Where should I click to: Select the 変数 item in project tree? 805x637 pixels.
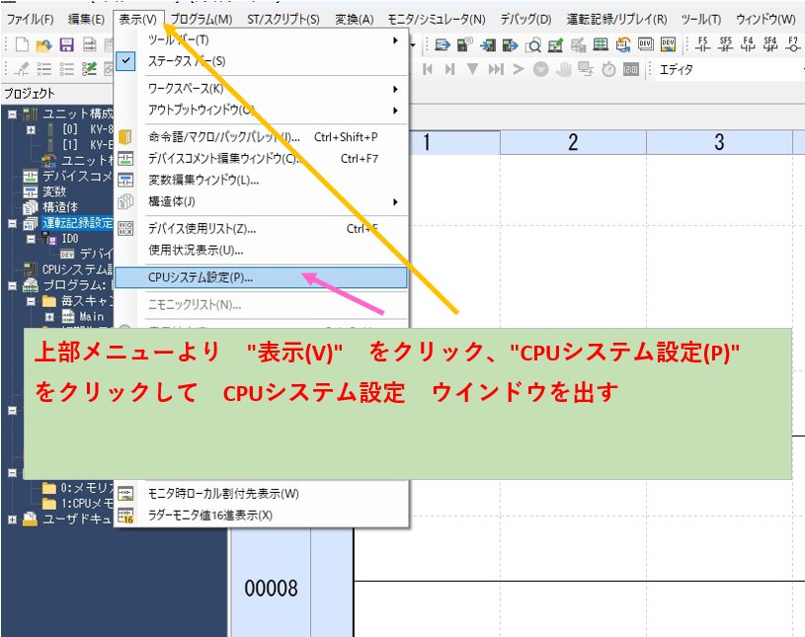[54, 192]
